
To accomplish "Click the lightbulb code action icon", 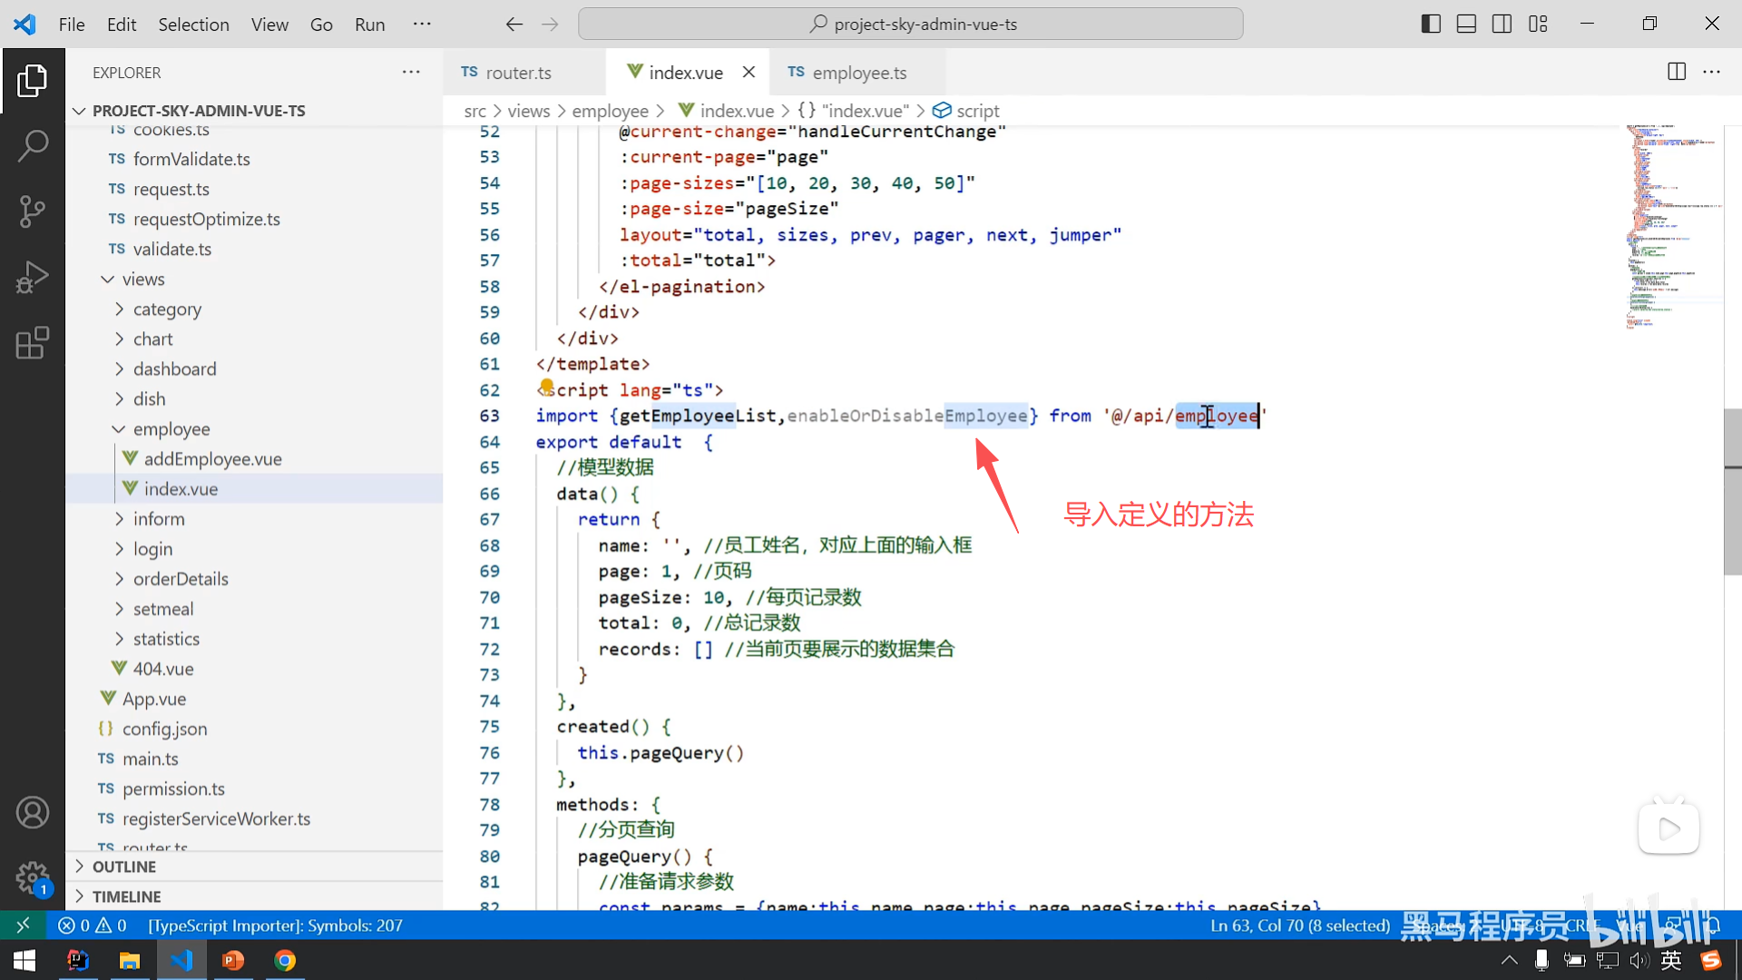I will point(546,387).
